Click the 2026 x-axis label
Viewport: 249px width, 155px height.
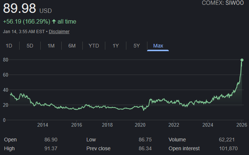pyautogui.click(x=242, y=125)
